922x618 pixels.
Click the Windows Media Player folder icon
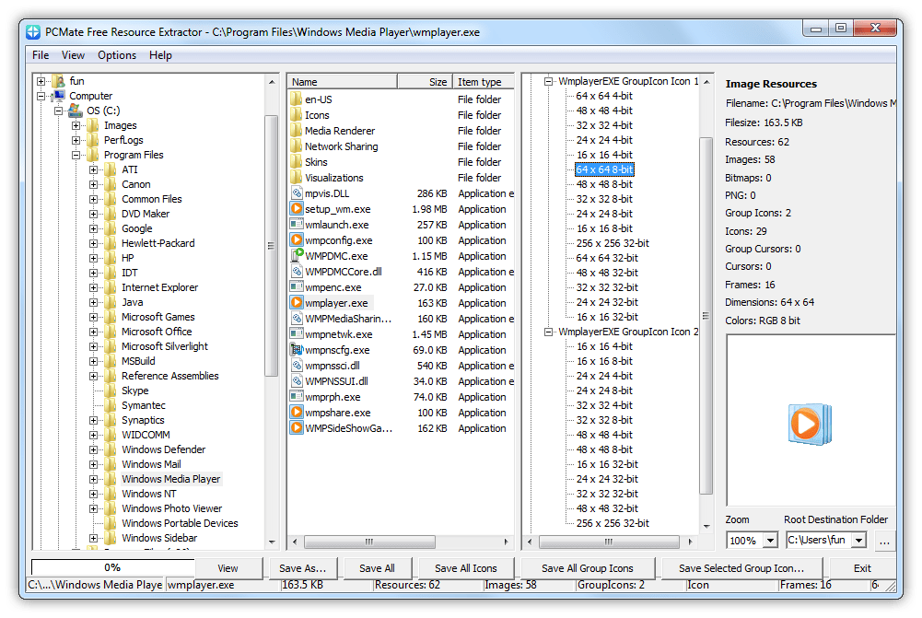(x=111, y=479)
